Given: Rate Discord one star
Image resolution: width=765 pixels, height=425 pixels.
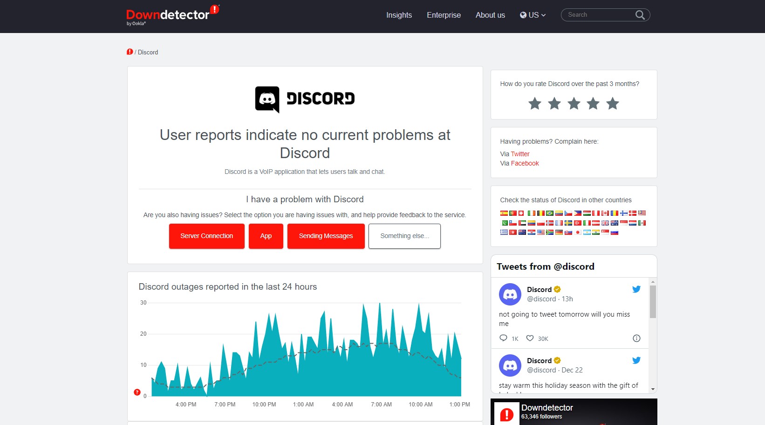Looking at the screenshot, I should [535, 103].
